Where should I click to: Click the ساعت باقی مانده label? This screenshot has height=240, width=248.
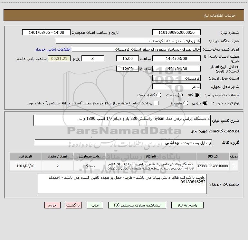(32, 59)
